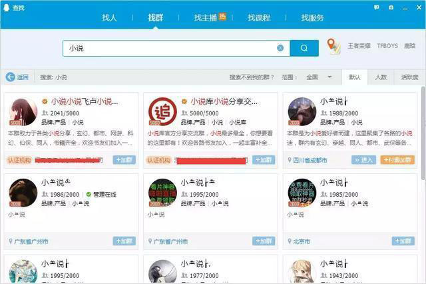Join middle-column 广东省广州市 1995/2000 group
The height and width of the screenshot is (284, 426).
coord(264,241)
